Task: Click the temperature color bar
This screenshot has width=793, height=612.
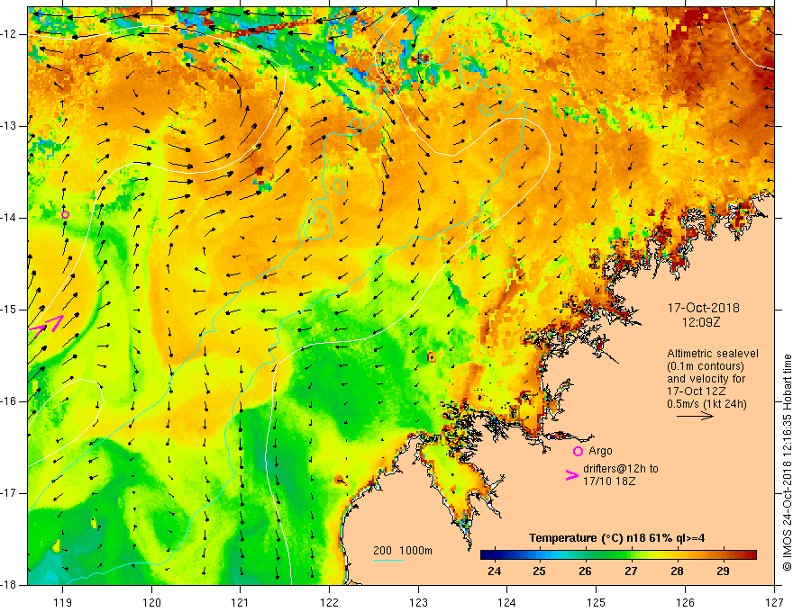Action: 618,555
